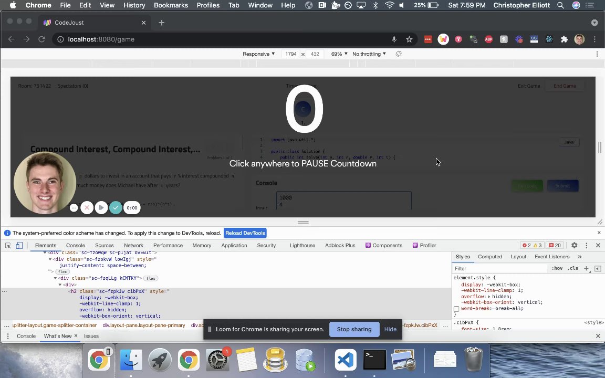The width and height of the screenshot is (605, 378).
Task: Click the microphone icon in address bar
Action: click(x=394, y=39)
